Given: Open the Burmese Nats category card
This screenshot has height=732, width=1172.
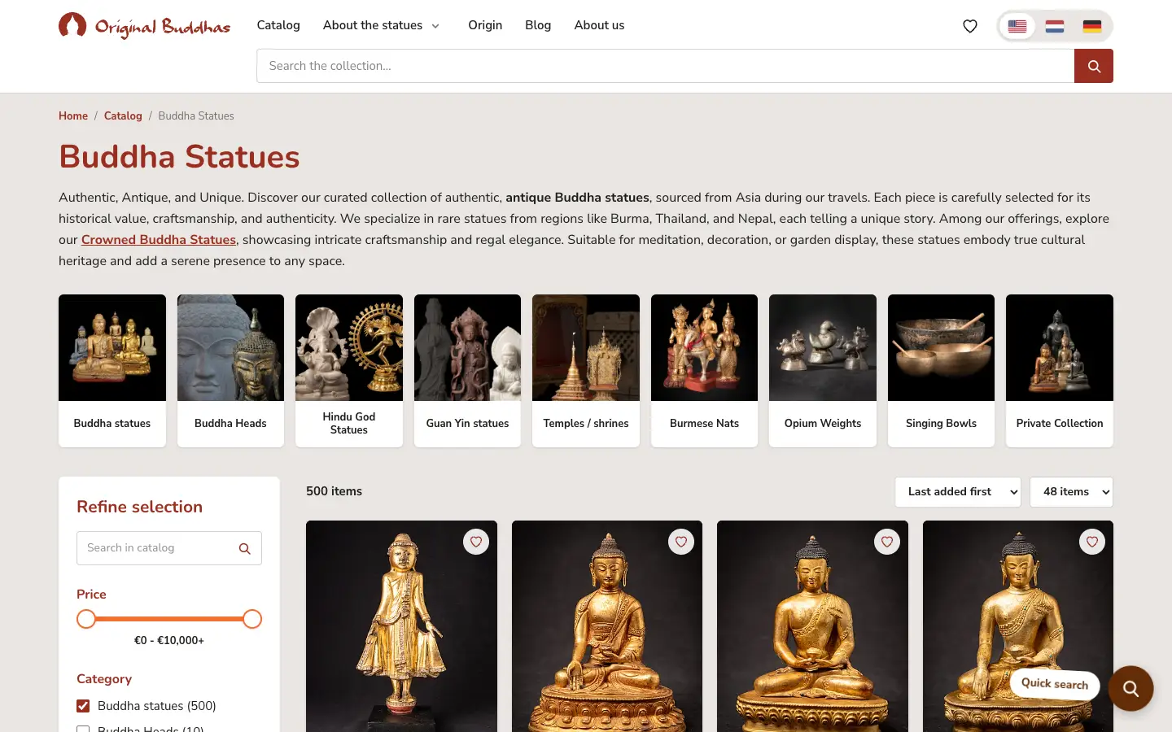Looking at the screenshot, I should tap(704, 371).
